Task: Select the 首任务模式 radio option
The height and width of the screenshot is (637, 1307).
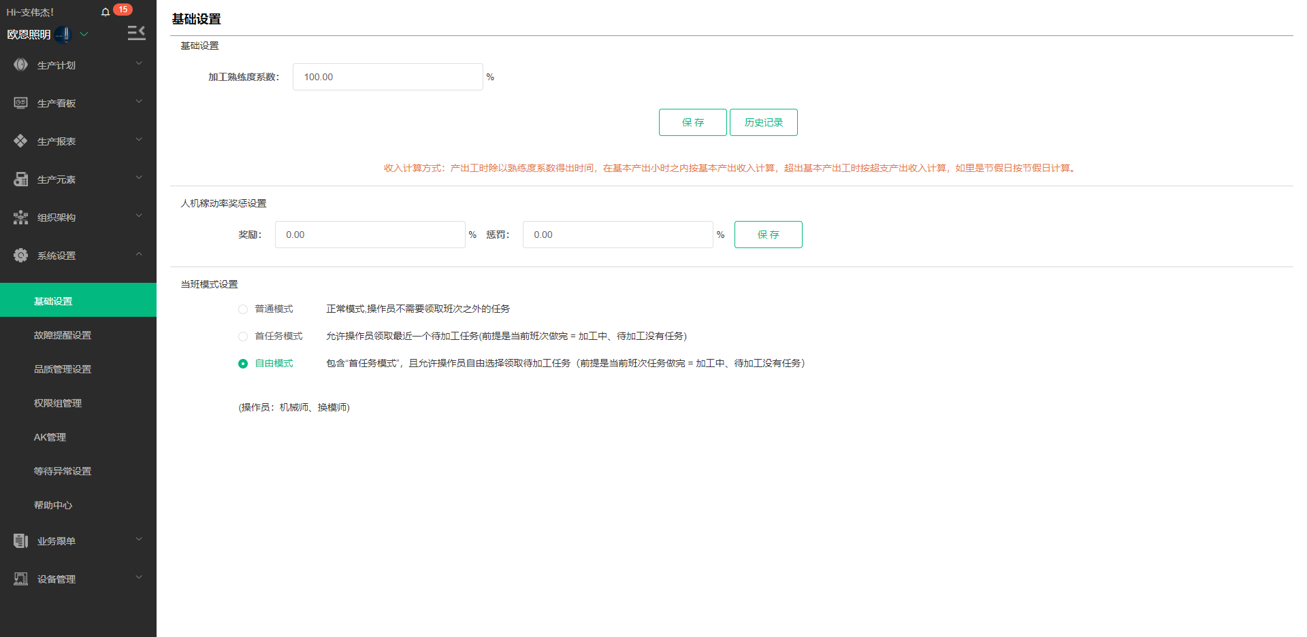Action: [243, 337]
